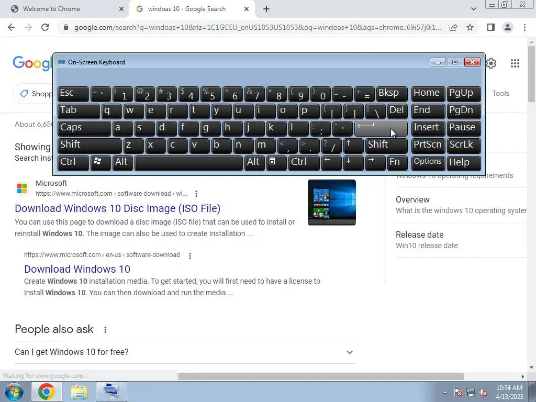Open a new Chrome tab
Image resolution: width=536 pixels, height=402 pixels.
coord(266,9)
